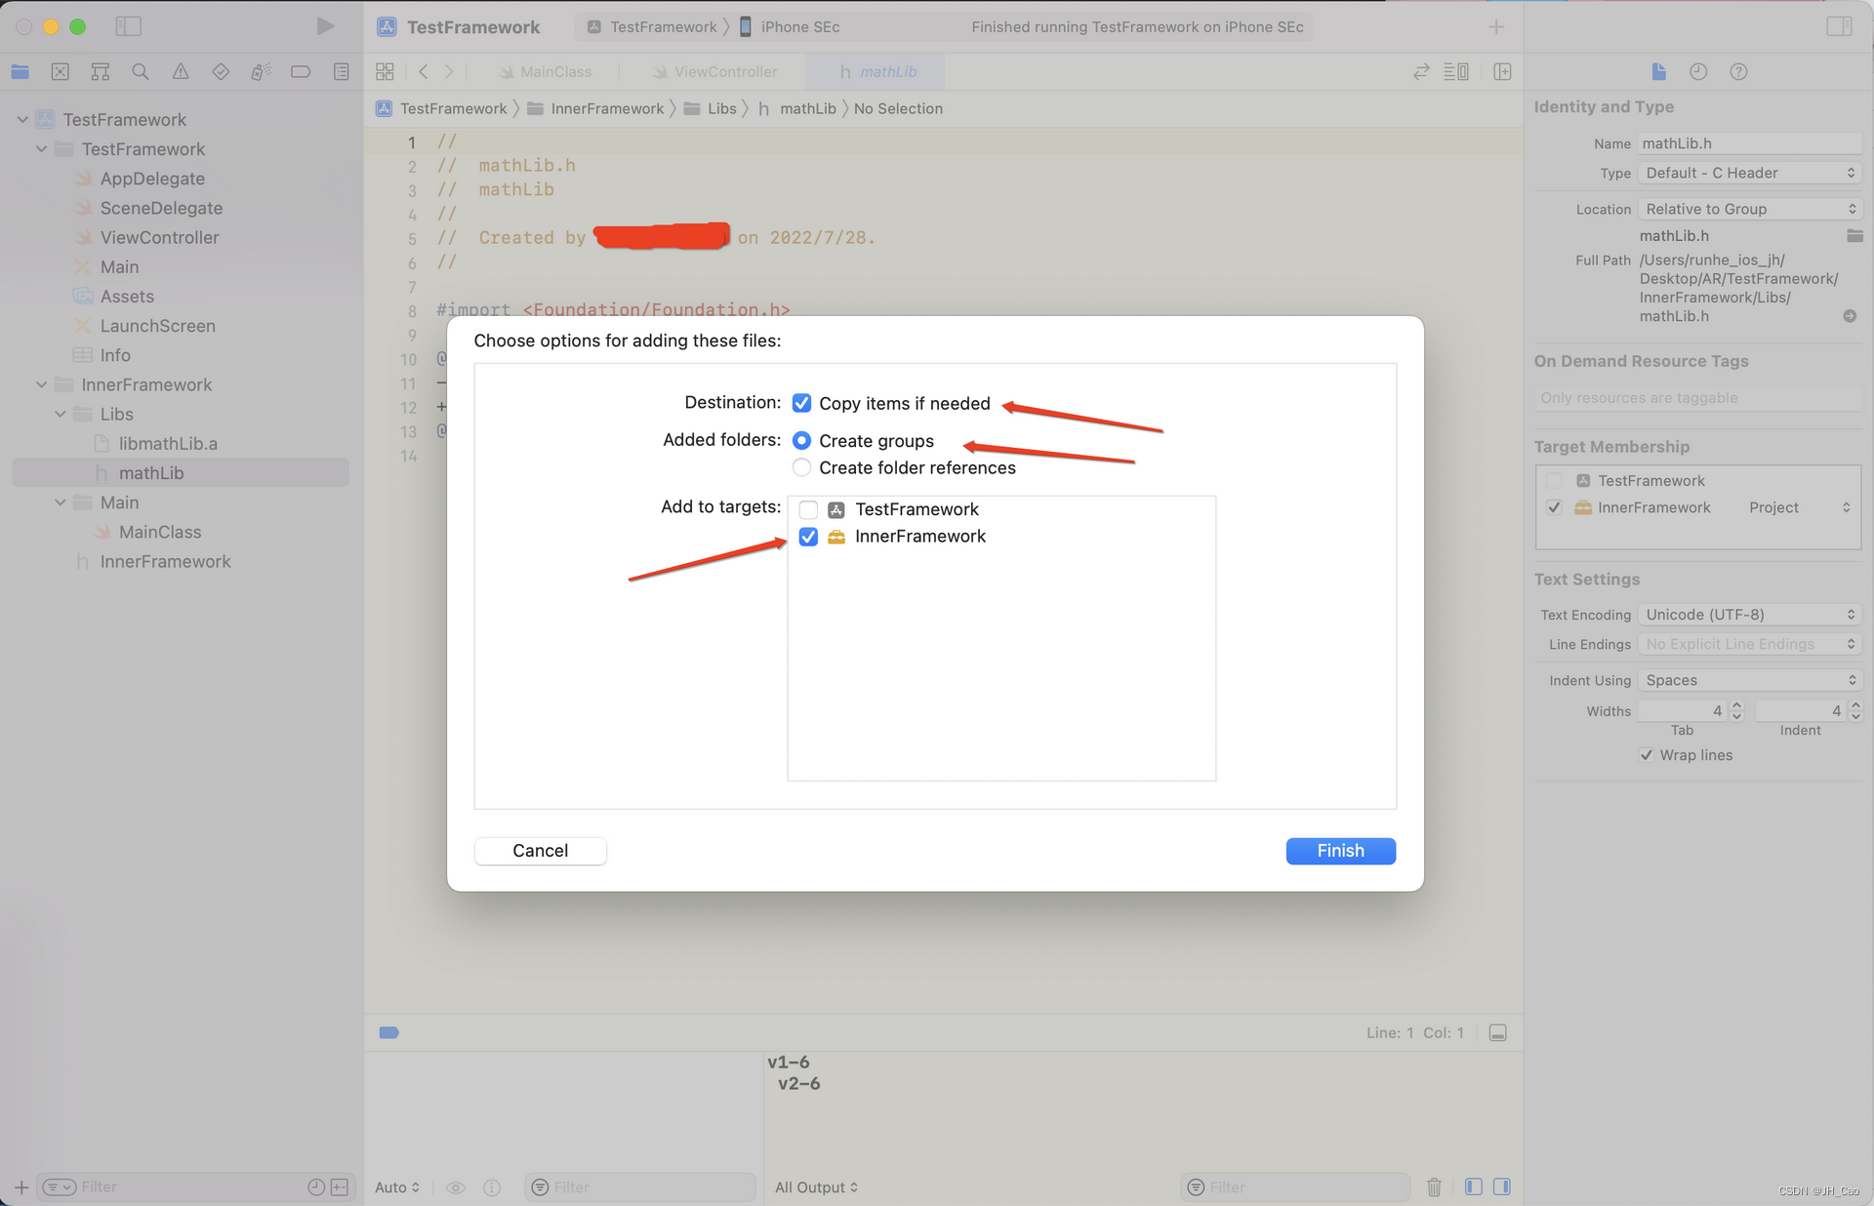Screen dimensions: 1874x1206
Task: Toggle TestFramework membership in inspector
Action: point(1554,480)
